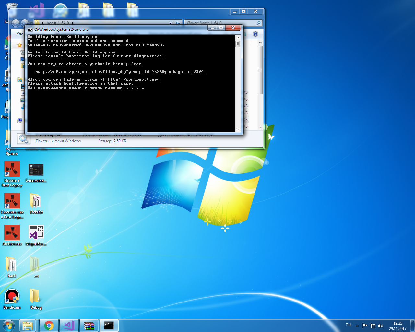Open the iRektKit folder on desktop
415x332 pixels.
36,203
